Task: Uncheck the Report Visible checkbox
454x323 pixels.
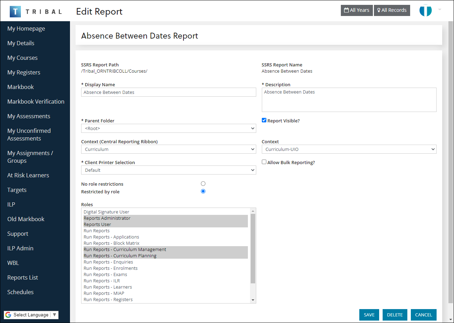Action: click(264, 120)
